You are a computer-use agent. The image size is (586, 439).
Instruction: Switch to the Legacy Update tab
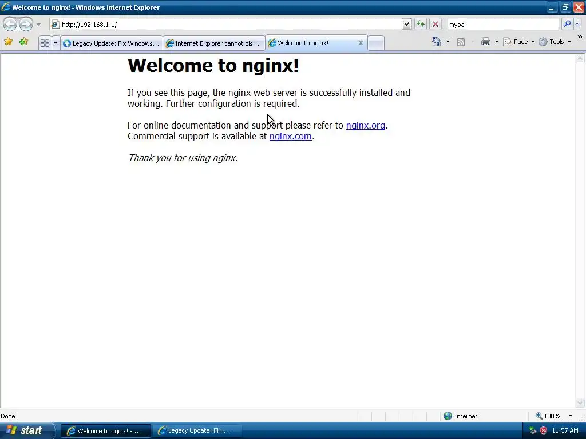(x=112, y=43)
